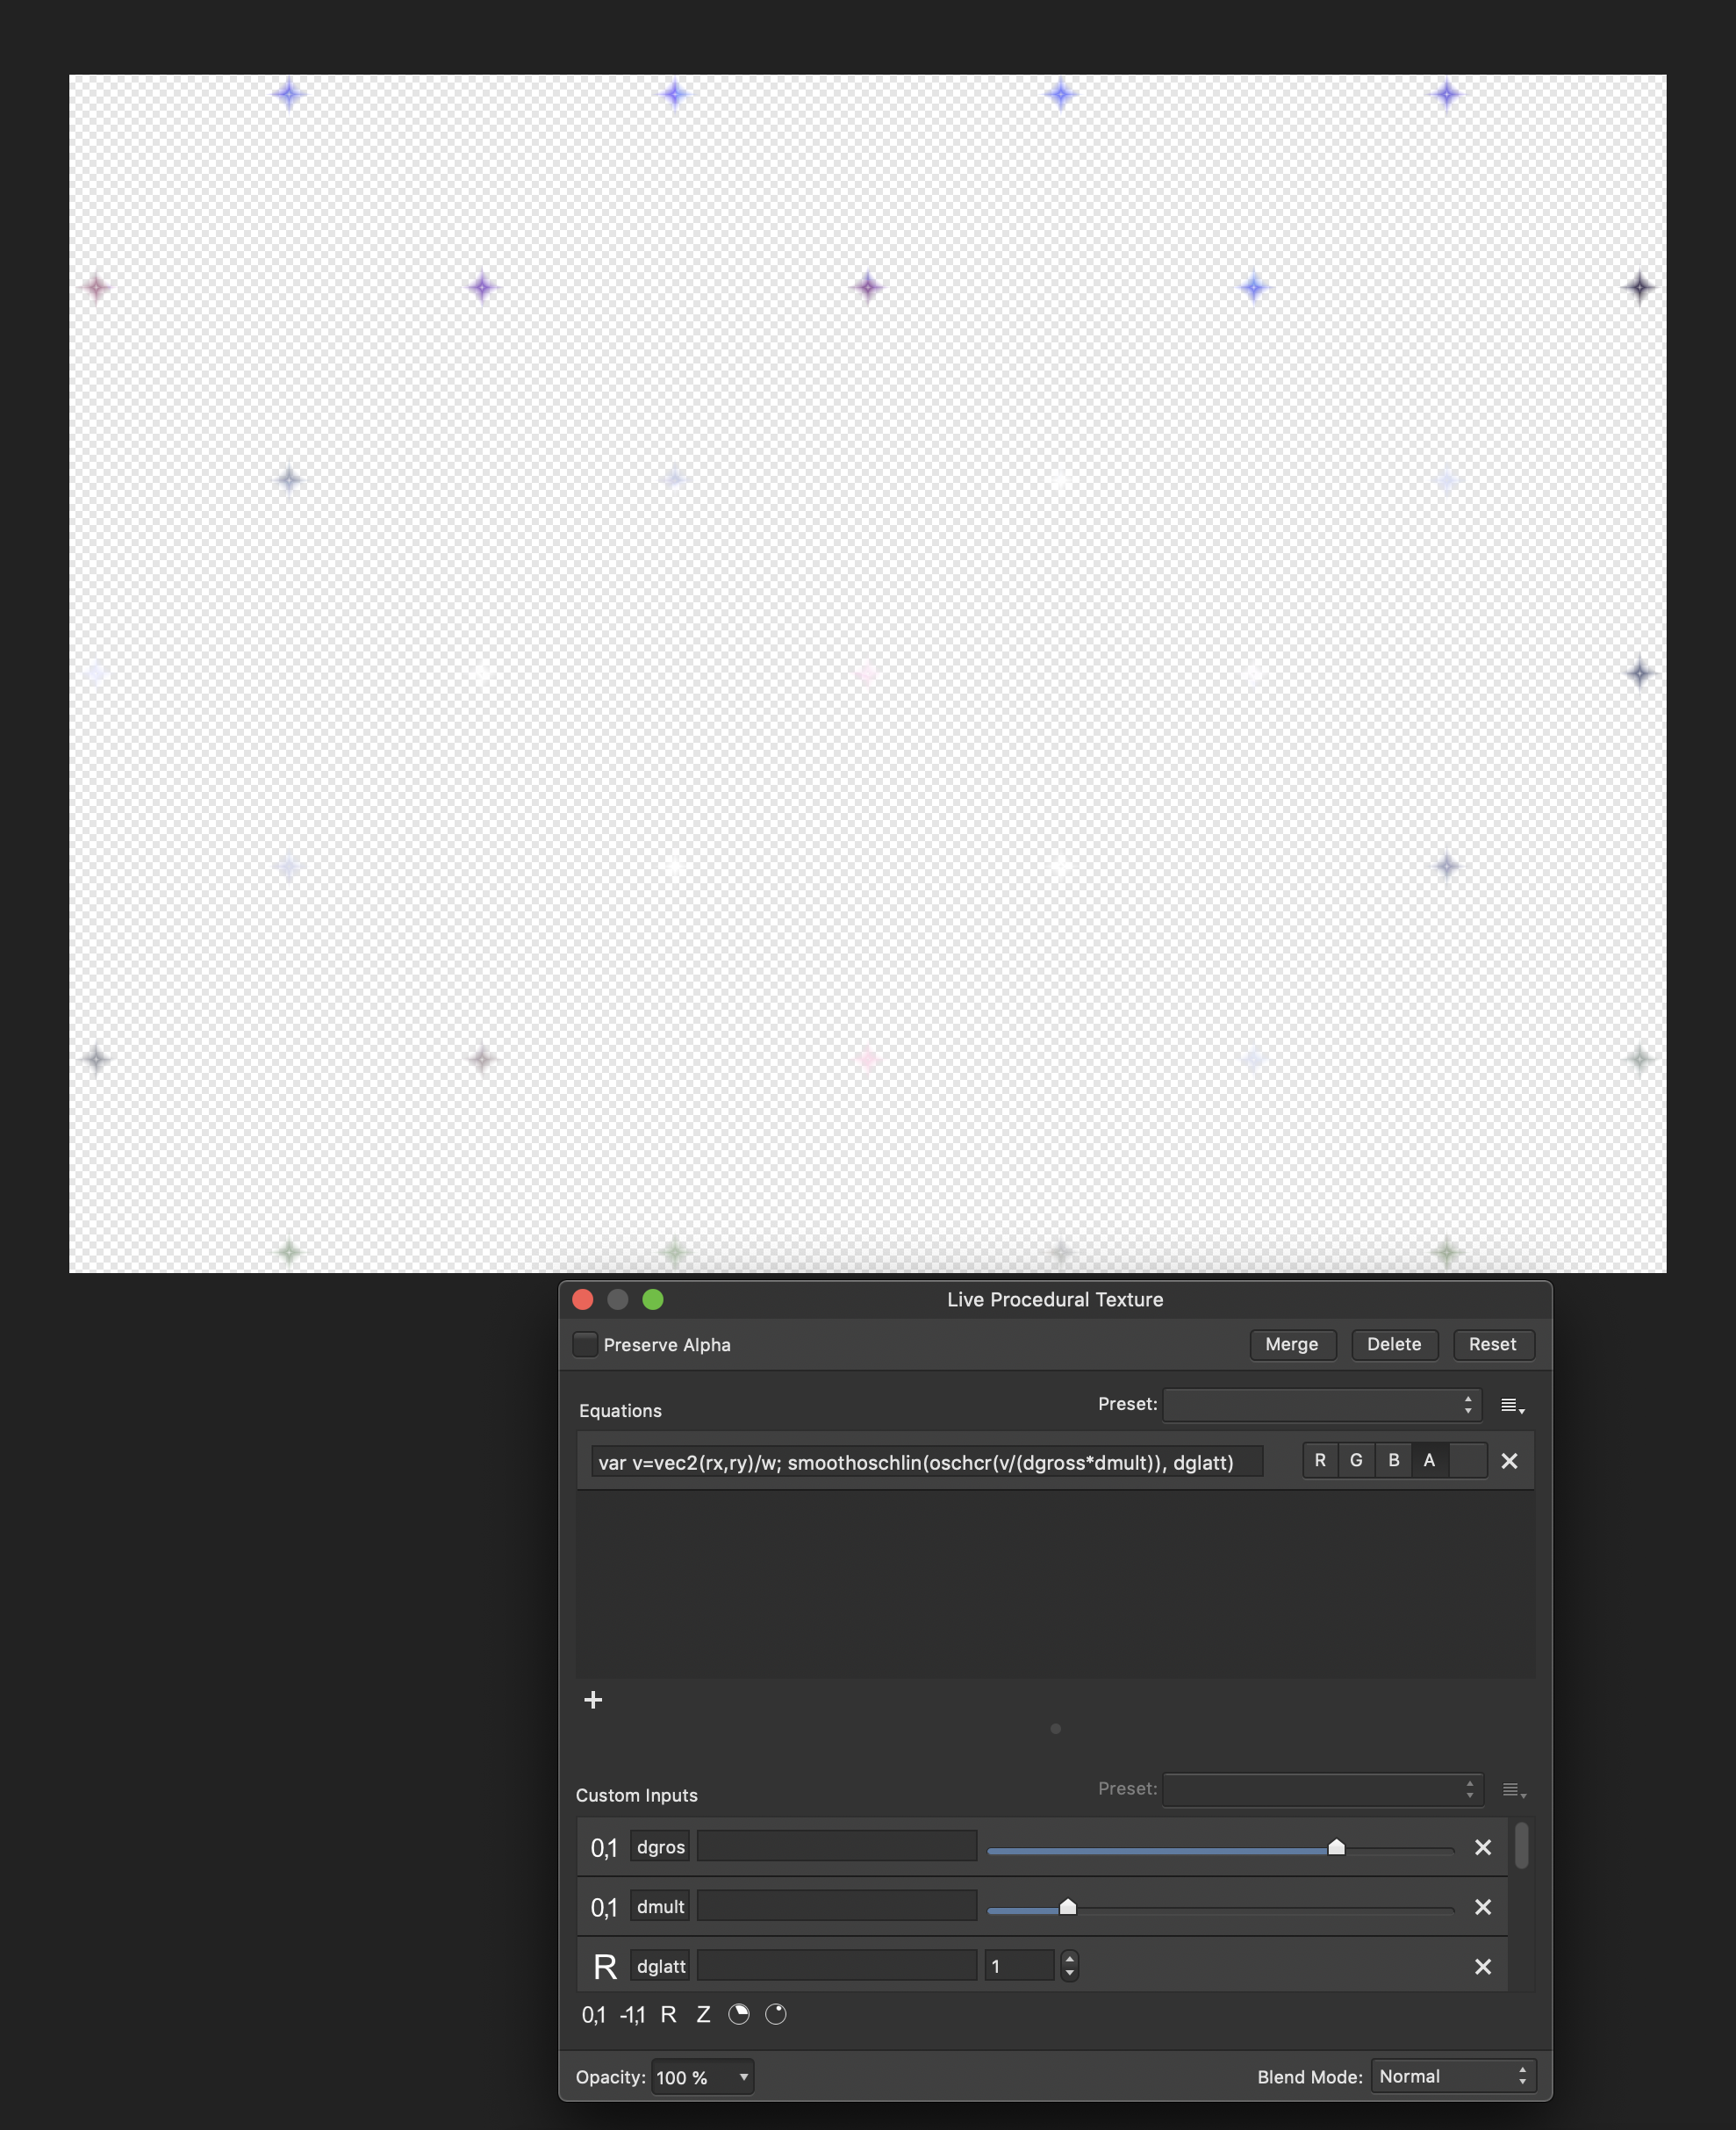Click the Merge button

[x=1291, y=1344]
